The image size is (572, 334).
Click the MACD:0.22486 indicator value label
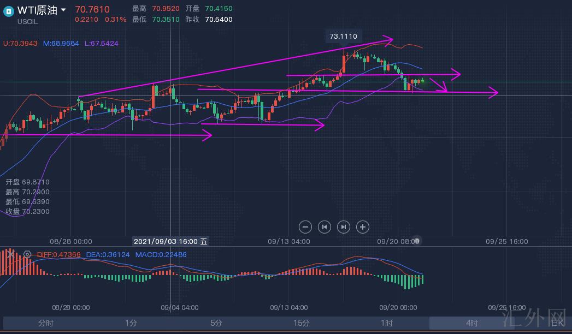pyautogui.click(x=161, y=254)
